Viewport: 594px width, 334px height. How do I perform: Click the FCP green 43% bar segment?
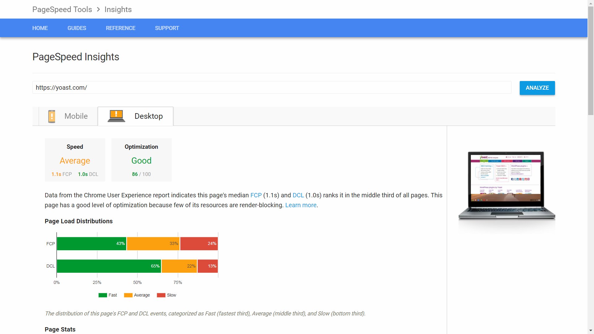pos(92,244)
